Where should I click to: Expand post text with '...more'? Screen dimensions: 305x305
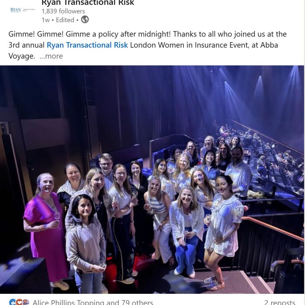pyautogui.click(x=51, y=56)
